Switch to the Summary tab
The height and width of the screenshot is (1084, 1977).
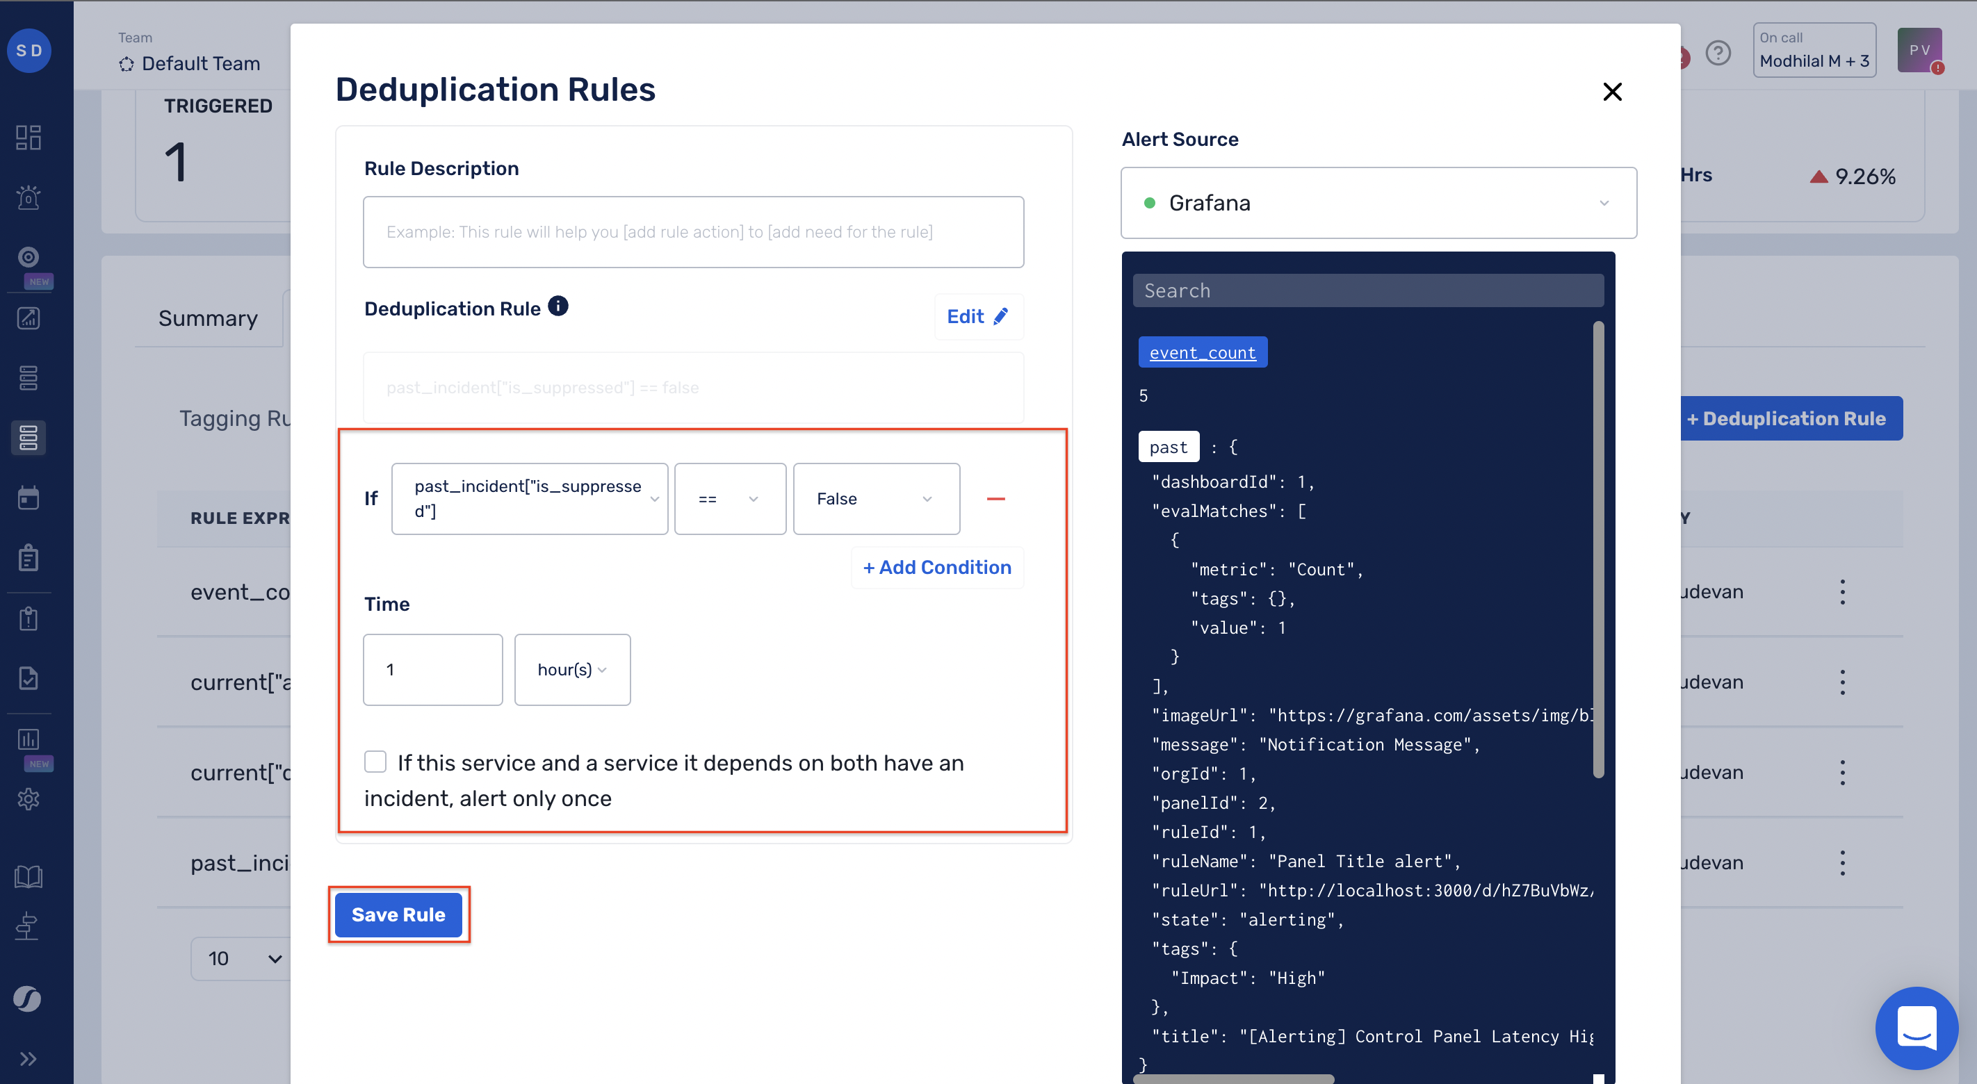click(x=207, y=318)
